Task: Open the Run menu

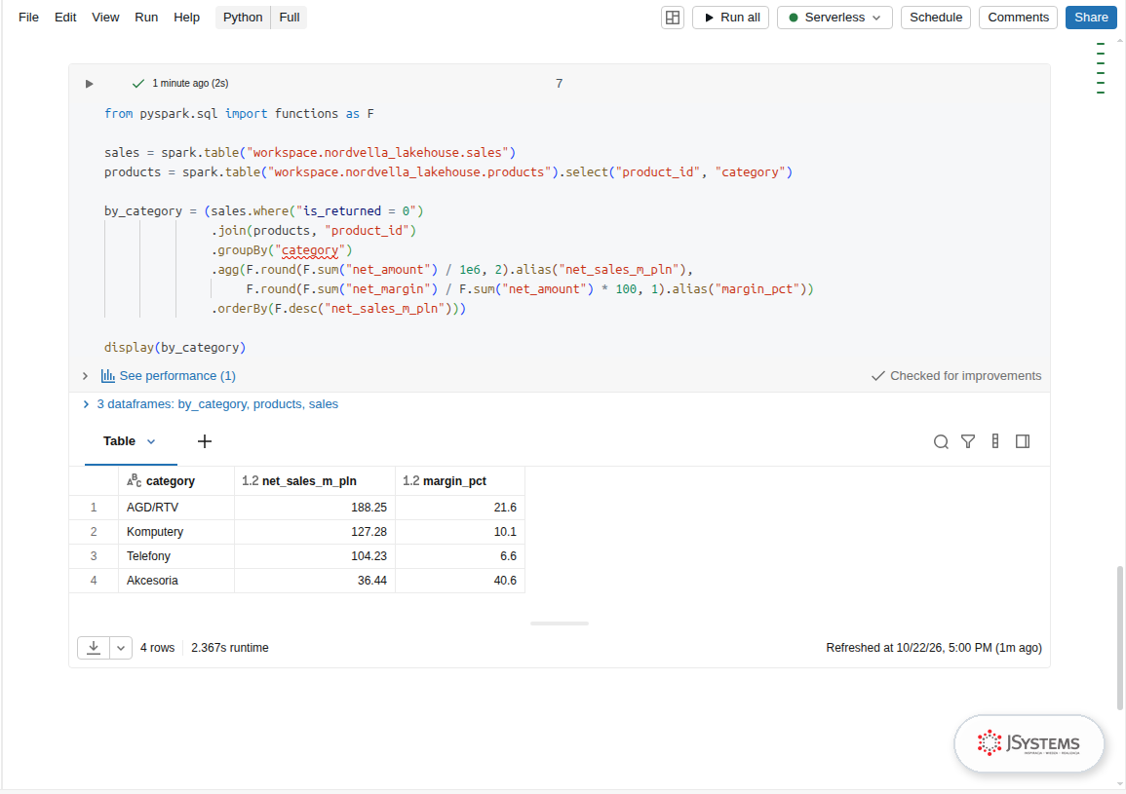Action: pyautogui.click(x=146, y=18)
